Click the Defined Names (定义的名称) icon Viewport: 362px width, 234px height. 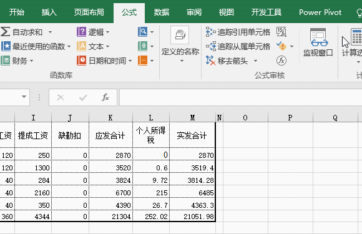(x=180, y=35)
